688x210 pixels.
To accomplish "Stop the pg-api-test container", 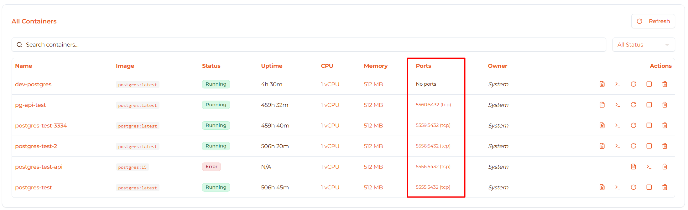I will tap(649, 105).
